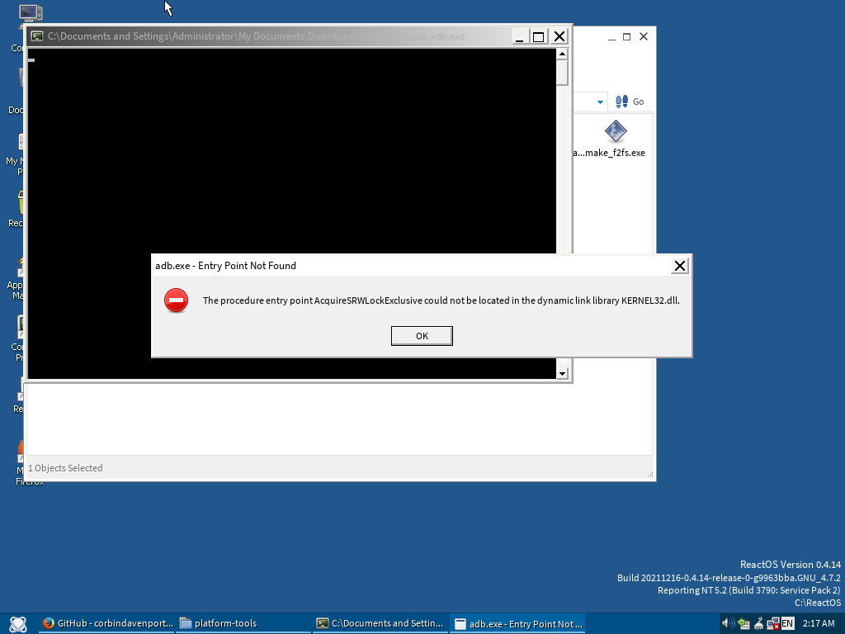
Task: Check the system clock in tray
Action: click(819, 622)
